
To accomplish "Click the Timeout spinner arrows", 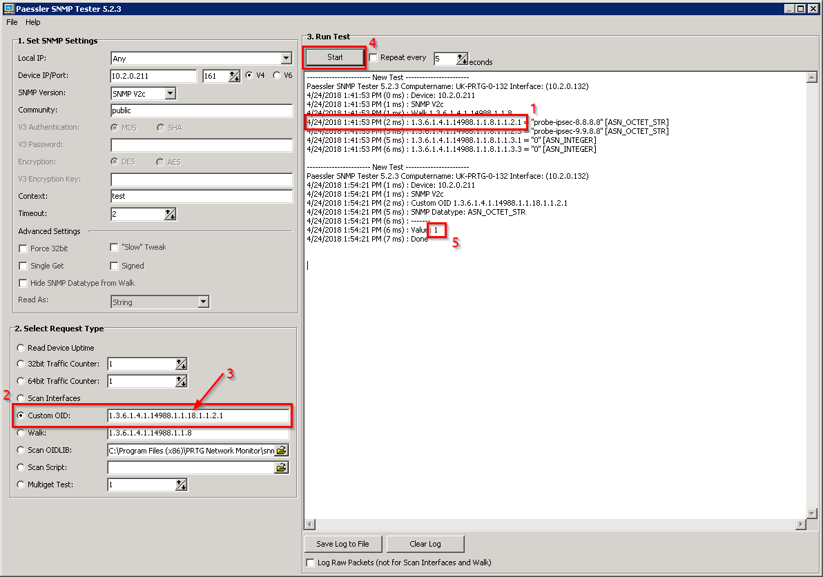I will pos(170,214).
